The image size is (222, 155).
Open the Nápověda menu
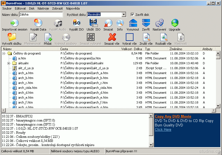(73, 8)
